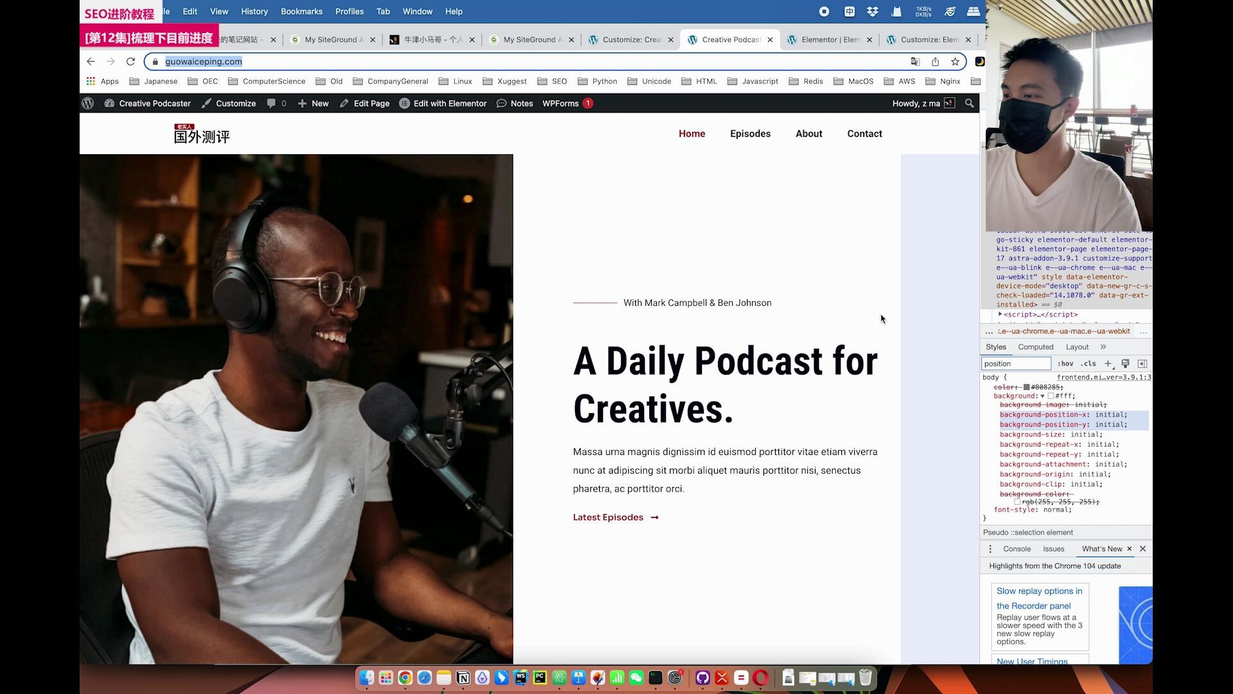Expand right breadcrumb ellipsis in DevTools
Viewport: 1233px width, 694px height.
[x=1143, y=332]
